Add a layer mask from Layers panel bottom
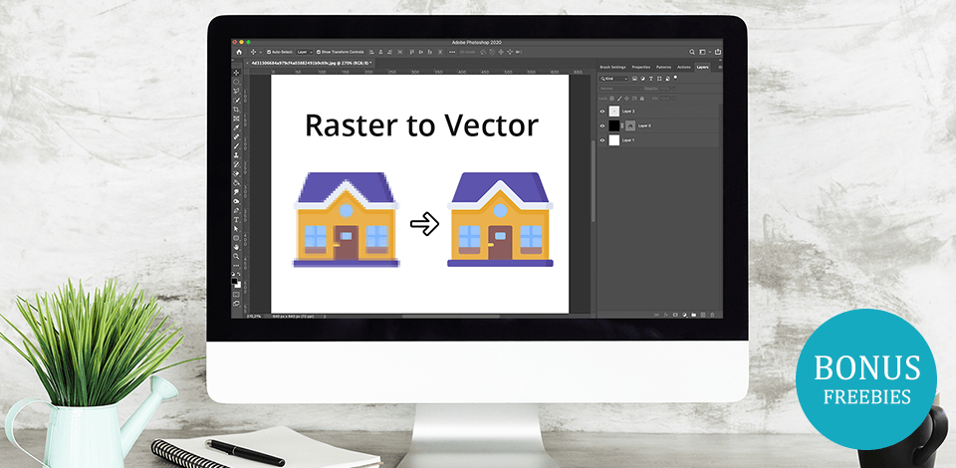 pyautogui.click(x=675, y=315)
